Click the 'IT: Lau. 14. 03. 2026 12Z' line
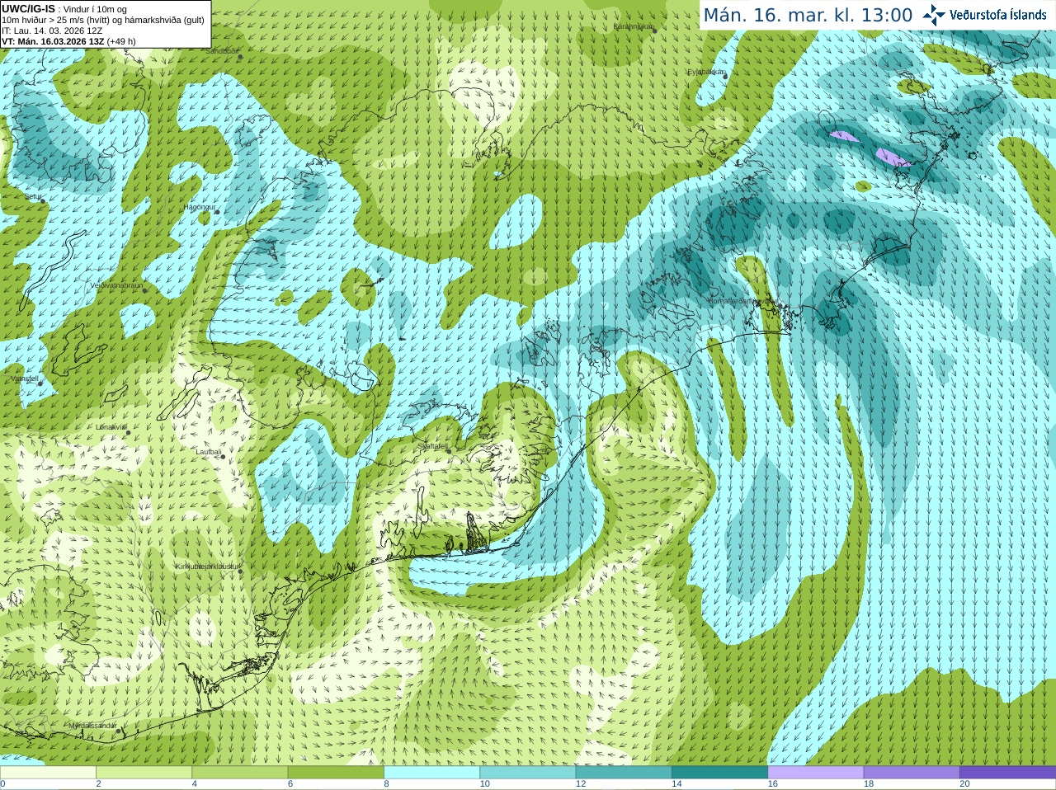The width and height of the screenshot is (1056, 790). (x=52, y=31)
